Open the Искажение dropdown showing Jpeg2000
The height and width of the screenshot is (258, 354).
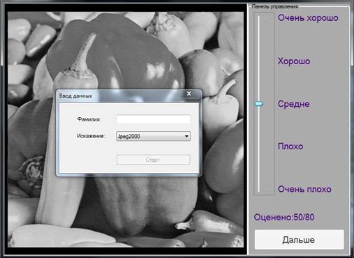click(x=153, y=136)
